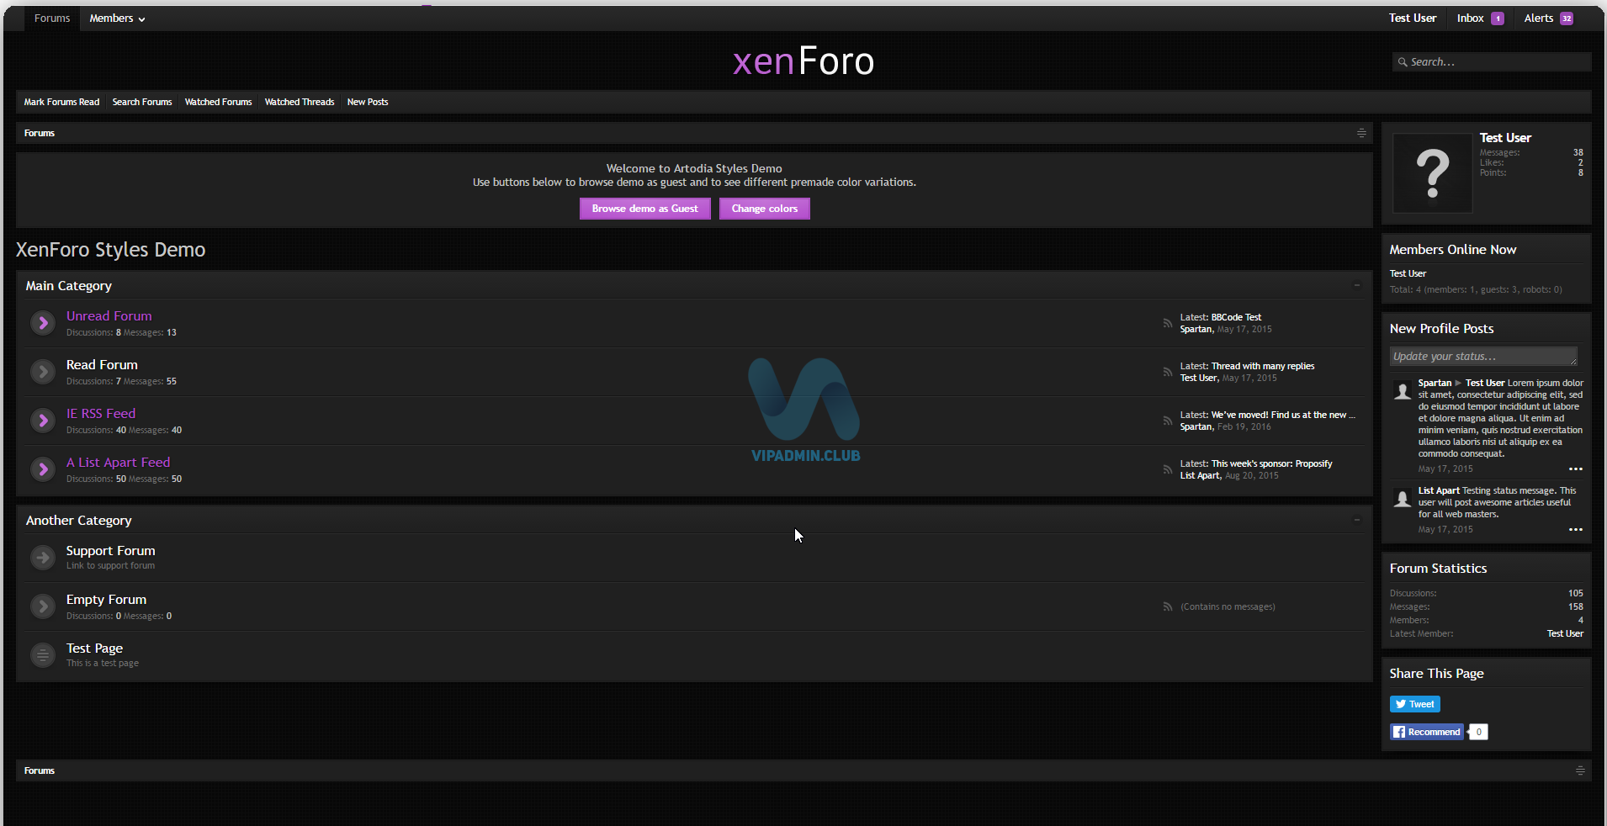1607x826 pixels.
Task: Click Spartan's avatar in profile posts
Action: point(1403,391)
